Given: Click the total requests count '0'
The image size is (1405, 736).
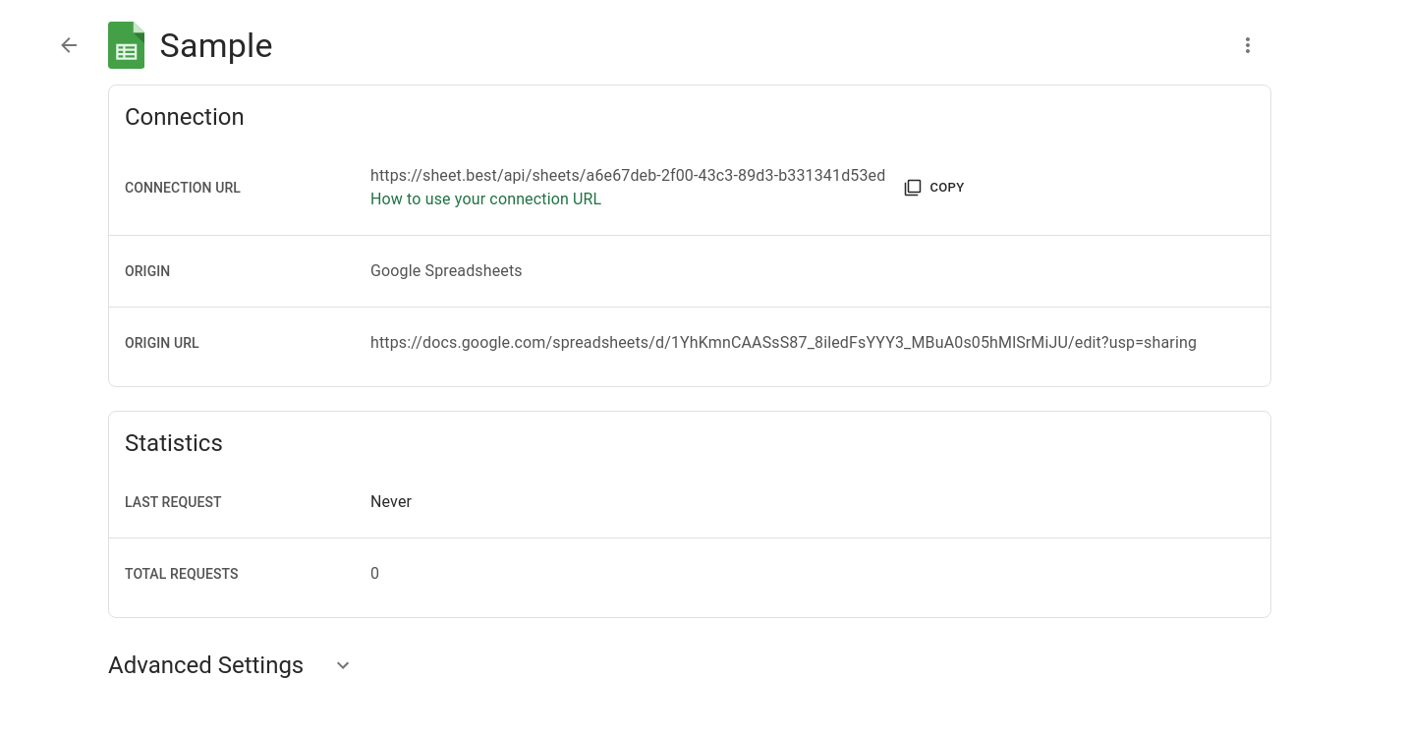Looking at the screenshot, I should [374, 574].
